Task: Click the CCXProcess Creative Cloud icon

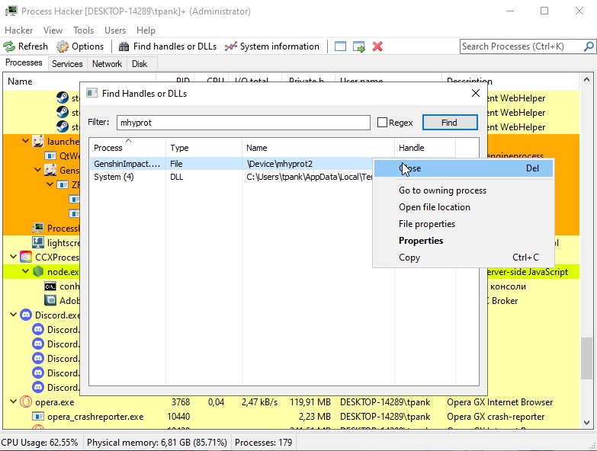Action: click(x=26, y=257)
